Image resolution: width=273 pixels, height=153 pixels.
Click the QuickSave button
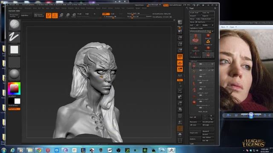[x=139, y=5]
